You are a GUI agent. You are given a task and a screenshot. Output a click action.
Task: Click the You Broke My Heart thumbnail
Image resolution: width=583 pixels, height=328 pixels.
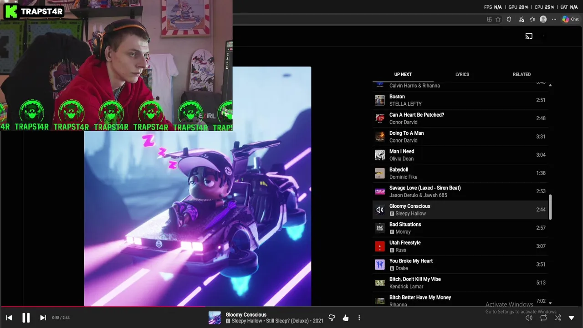point(379,264)
